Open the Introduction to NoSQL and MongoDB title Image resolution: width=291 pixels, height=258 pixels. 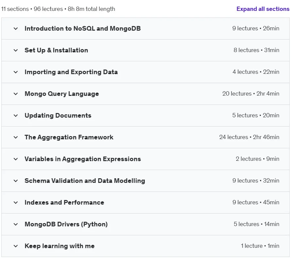click(83, 28)
